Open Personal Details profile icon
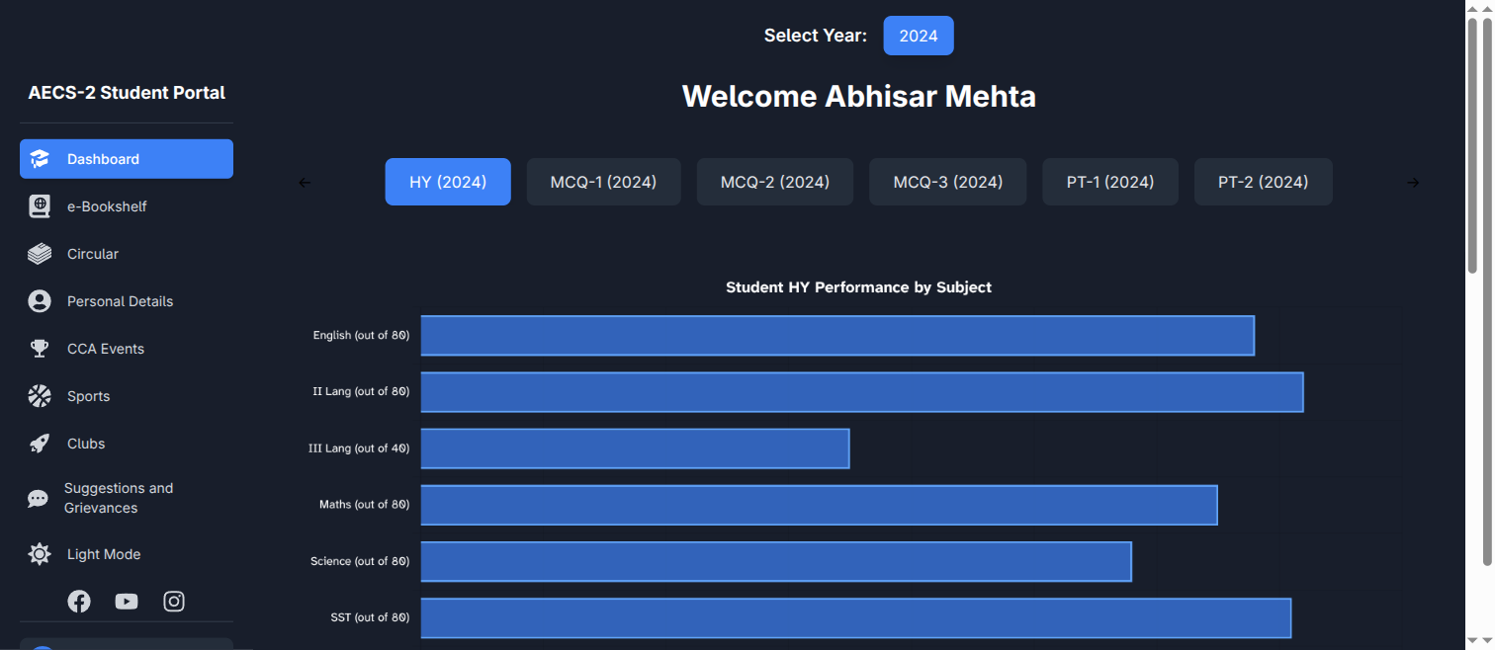 (40, 301)
